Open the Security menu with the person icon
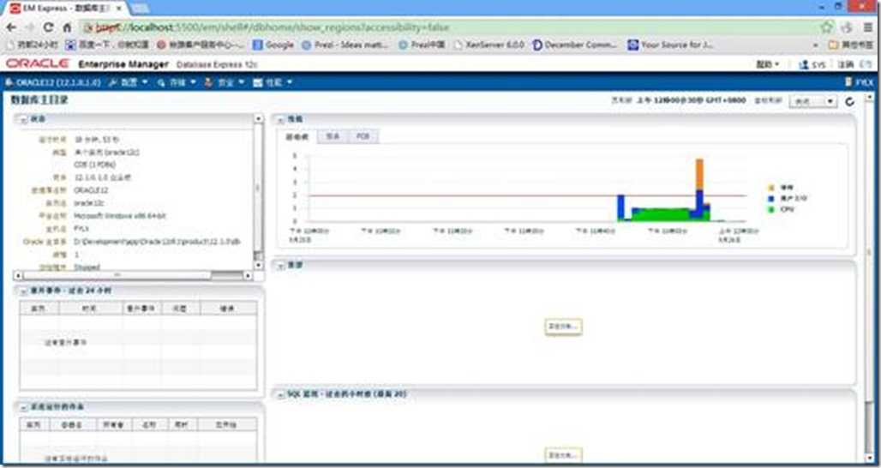881x468 pixels. (225, 82)
